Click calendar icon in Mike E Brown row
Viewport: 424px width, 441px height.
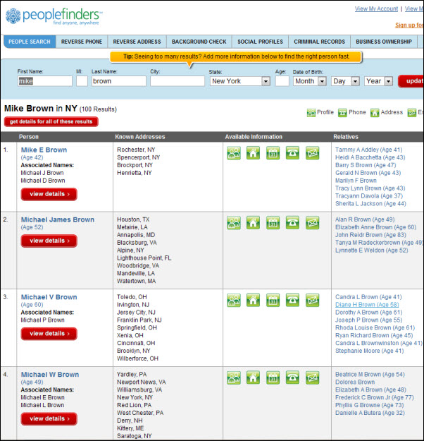point(273,153)
